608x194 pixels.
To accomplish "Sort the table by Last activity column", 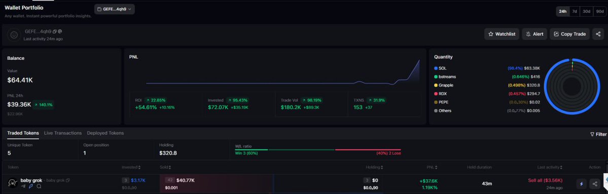I will point(550,167).
